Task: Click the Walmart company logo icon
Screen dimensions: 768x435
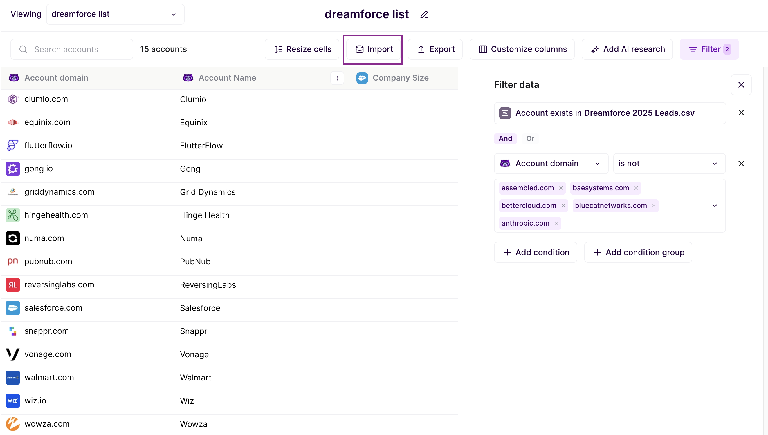Action: point(13,378)
